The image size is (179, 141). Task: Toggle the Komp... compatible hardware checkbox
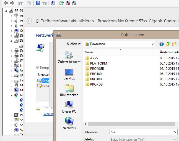37,68
